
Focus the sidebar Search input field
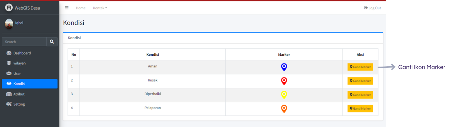[24, 42]
